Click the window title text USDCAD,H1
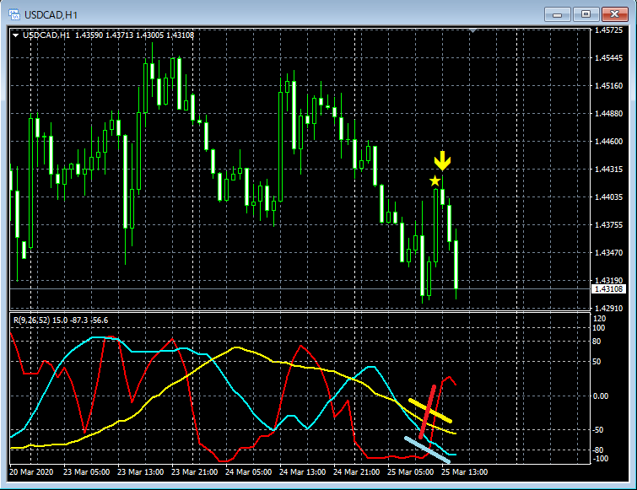 (51, 15)
